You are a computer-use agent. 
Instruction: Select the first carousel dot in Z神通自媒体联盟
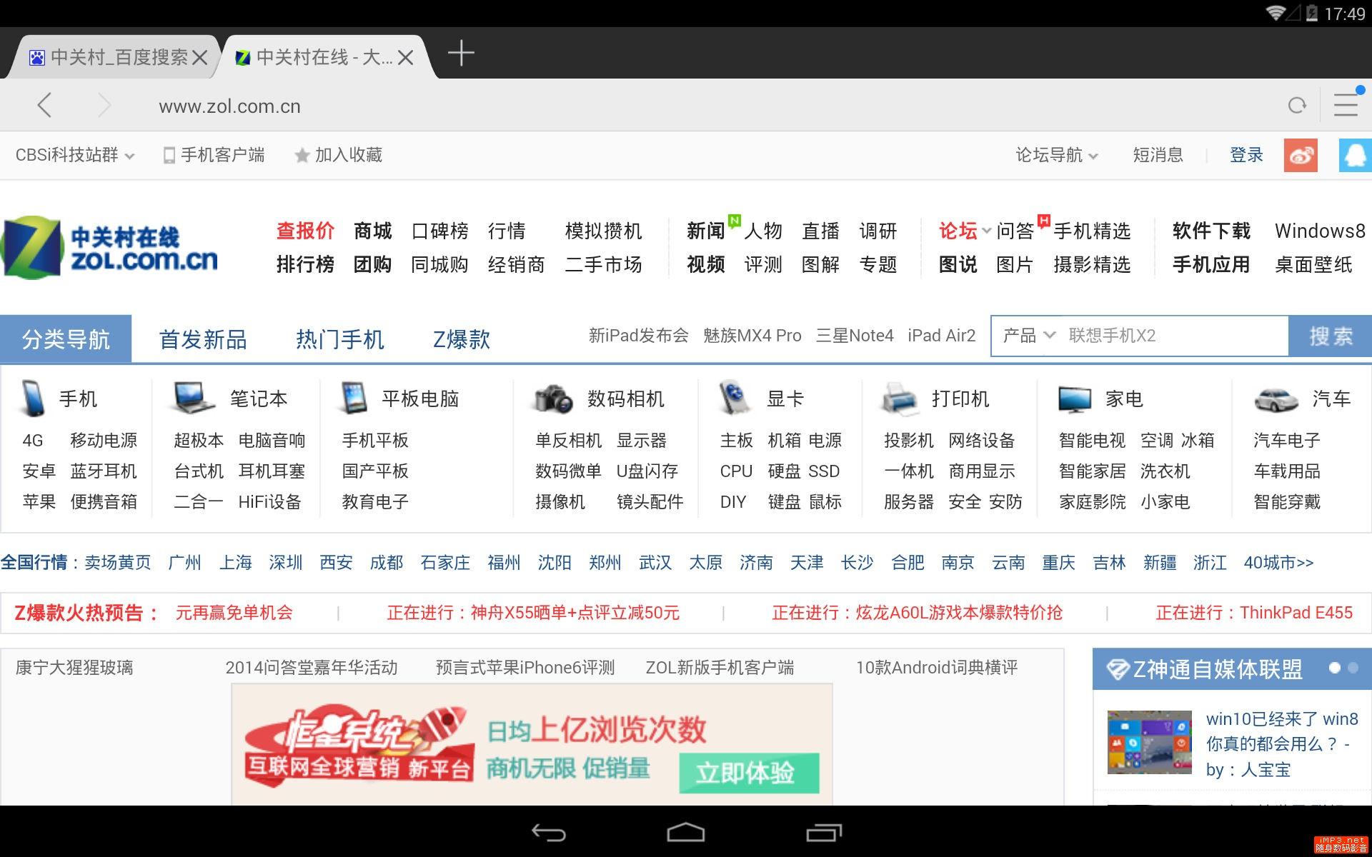click(1334, 668)
